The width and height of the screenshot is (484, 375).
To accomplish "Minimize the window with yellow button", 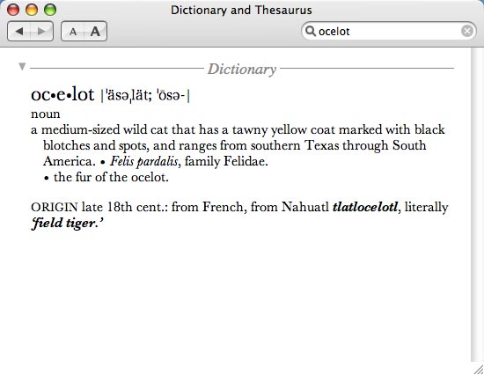I will [32, 11].
